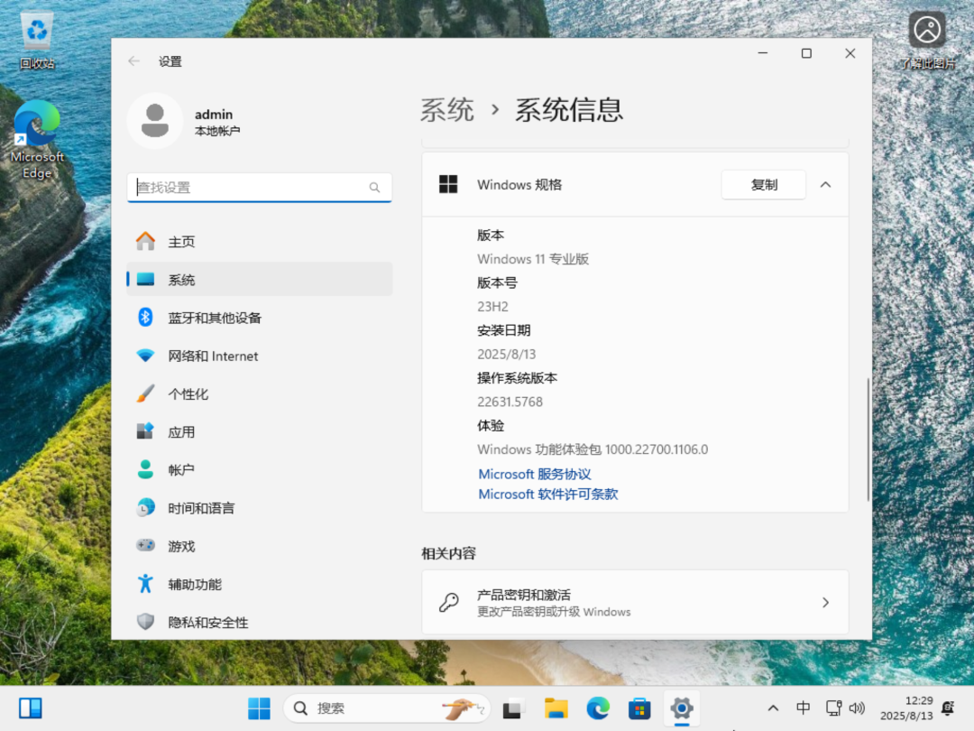Open File Explorer from the taskbar
Viewport: 974px width, 731px height.
tap(556, 708)
